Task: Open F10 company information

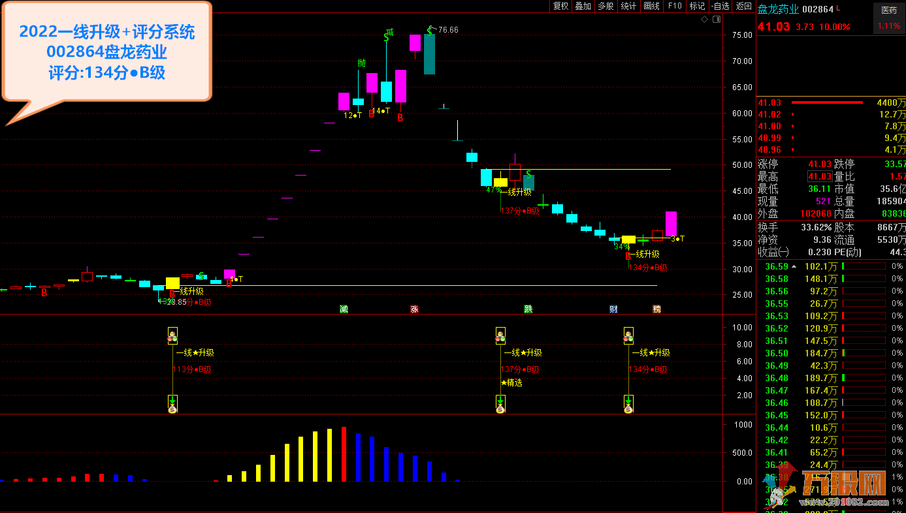Action: coord(675,6)
